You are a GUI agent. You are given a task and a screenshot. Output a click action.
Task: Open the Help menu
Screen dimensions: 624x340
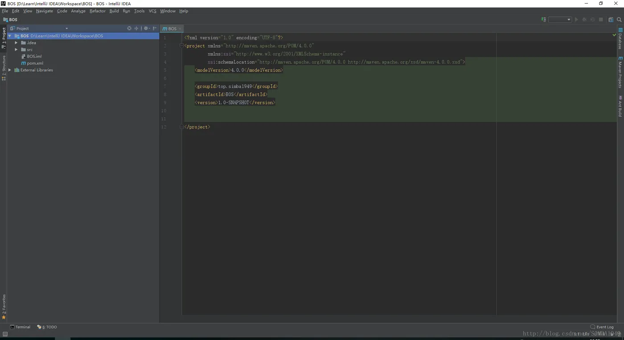point(184,11)
